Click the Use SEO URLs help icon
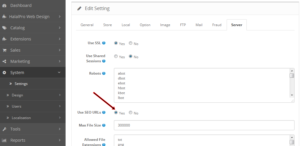 coord(104,112)
